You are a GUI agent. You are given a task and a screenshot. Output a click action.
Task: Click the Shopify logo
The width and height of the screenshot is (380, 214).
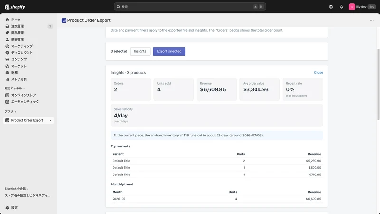[x=15, y=7]
